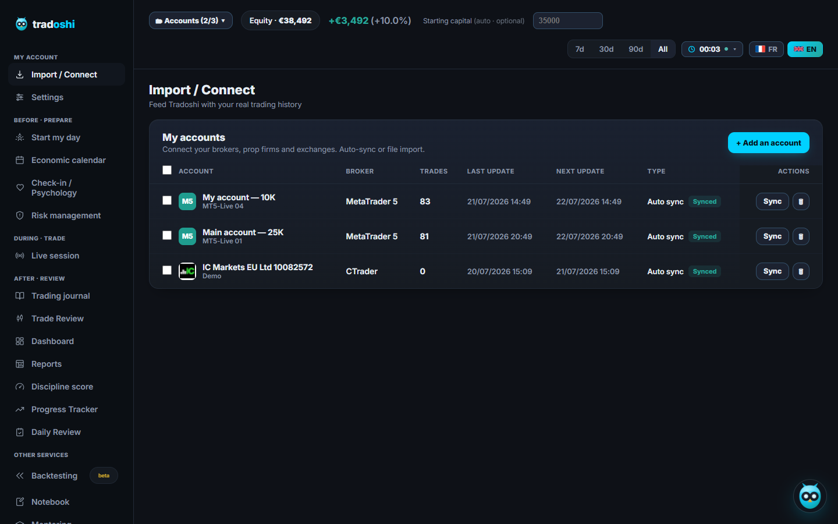Image resolution: width=838 pixels, height=524 pixels.
Task: Delete My account — 10K via trash icon
Action: coord(801,201)
